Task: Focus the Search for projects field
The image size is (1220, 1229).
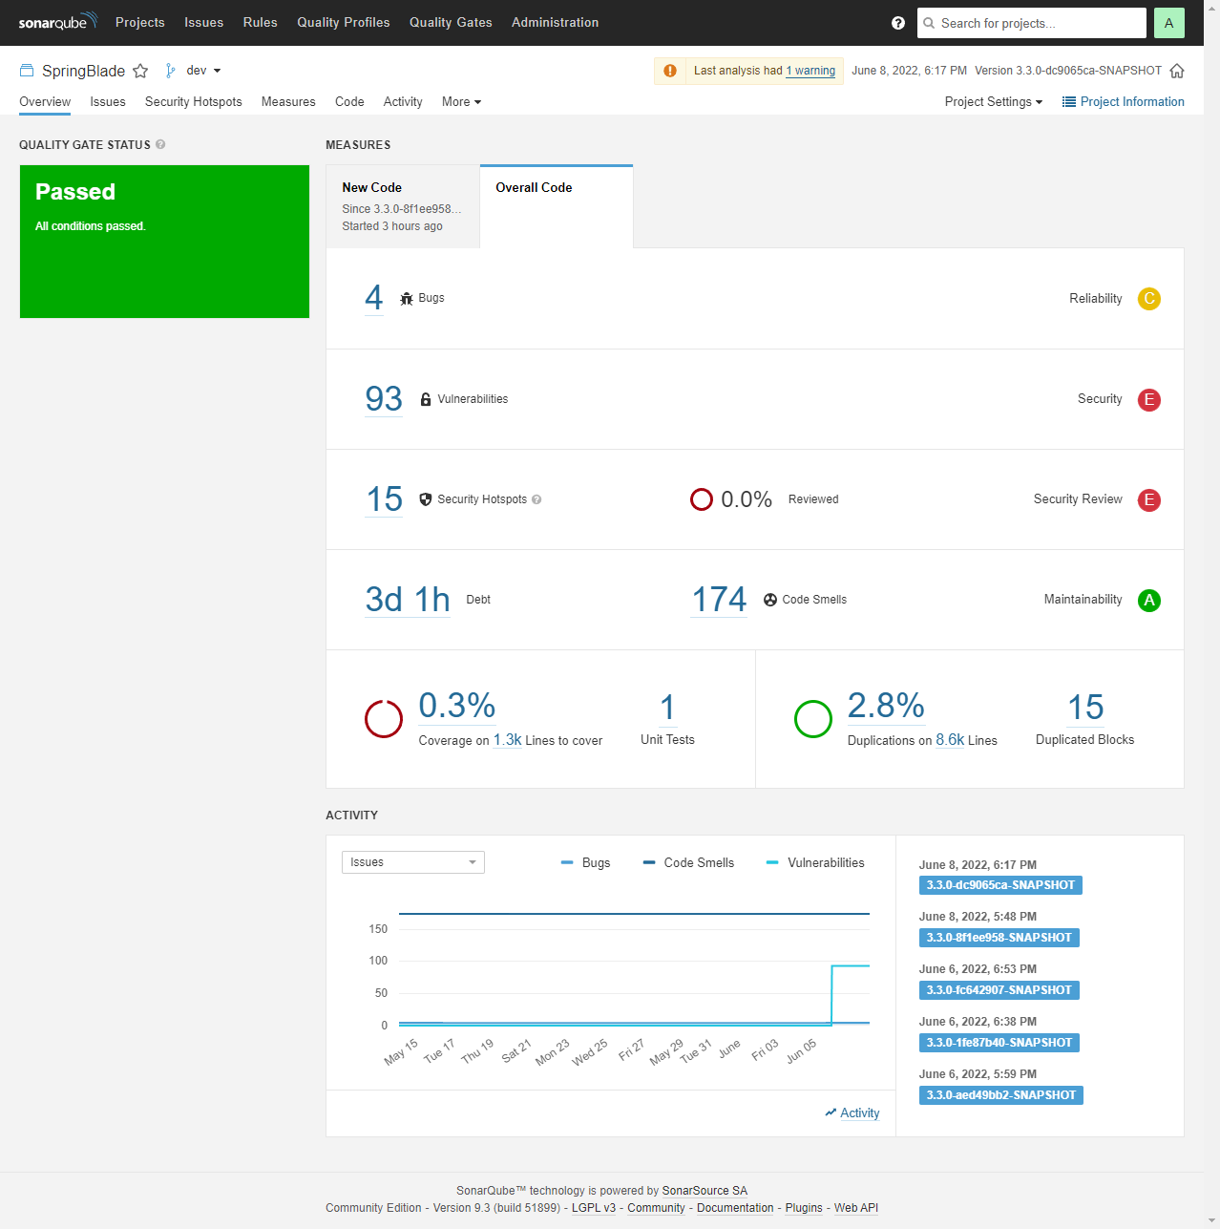Action: coord(1032,23)
